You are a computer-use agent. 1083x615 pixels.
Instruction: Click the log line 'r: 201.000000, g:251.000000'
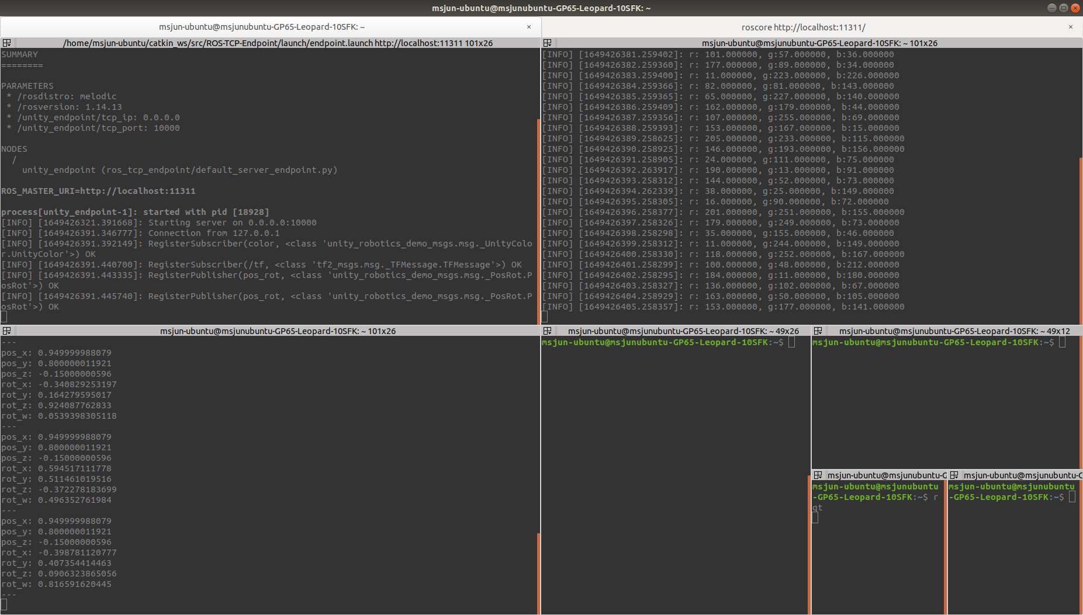(x=724, y=212)
